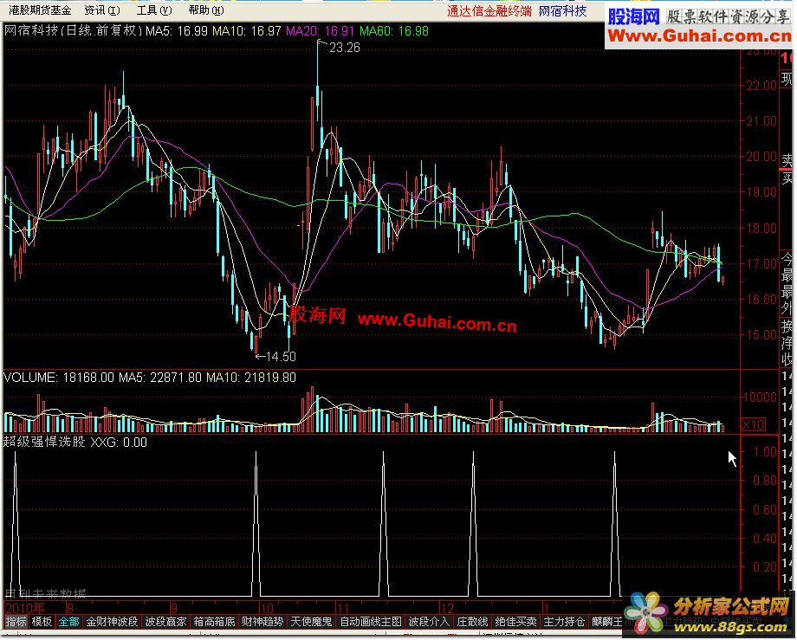Switch to the 天使魔鬼 indicator tab
The height and width of the screenshot is (640, 797).
(311, 622)
